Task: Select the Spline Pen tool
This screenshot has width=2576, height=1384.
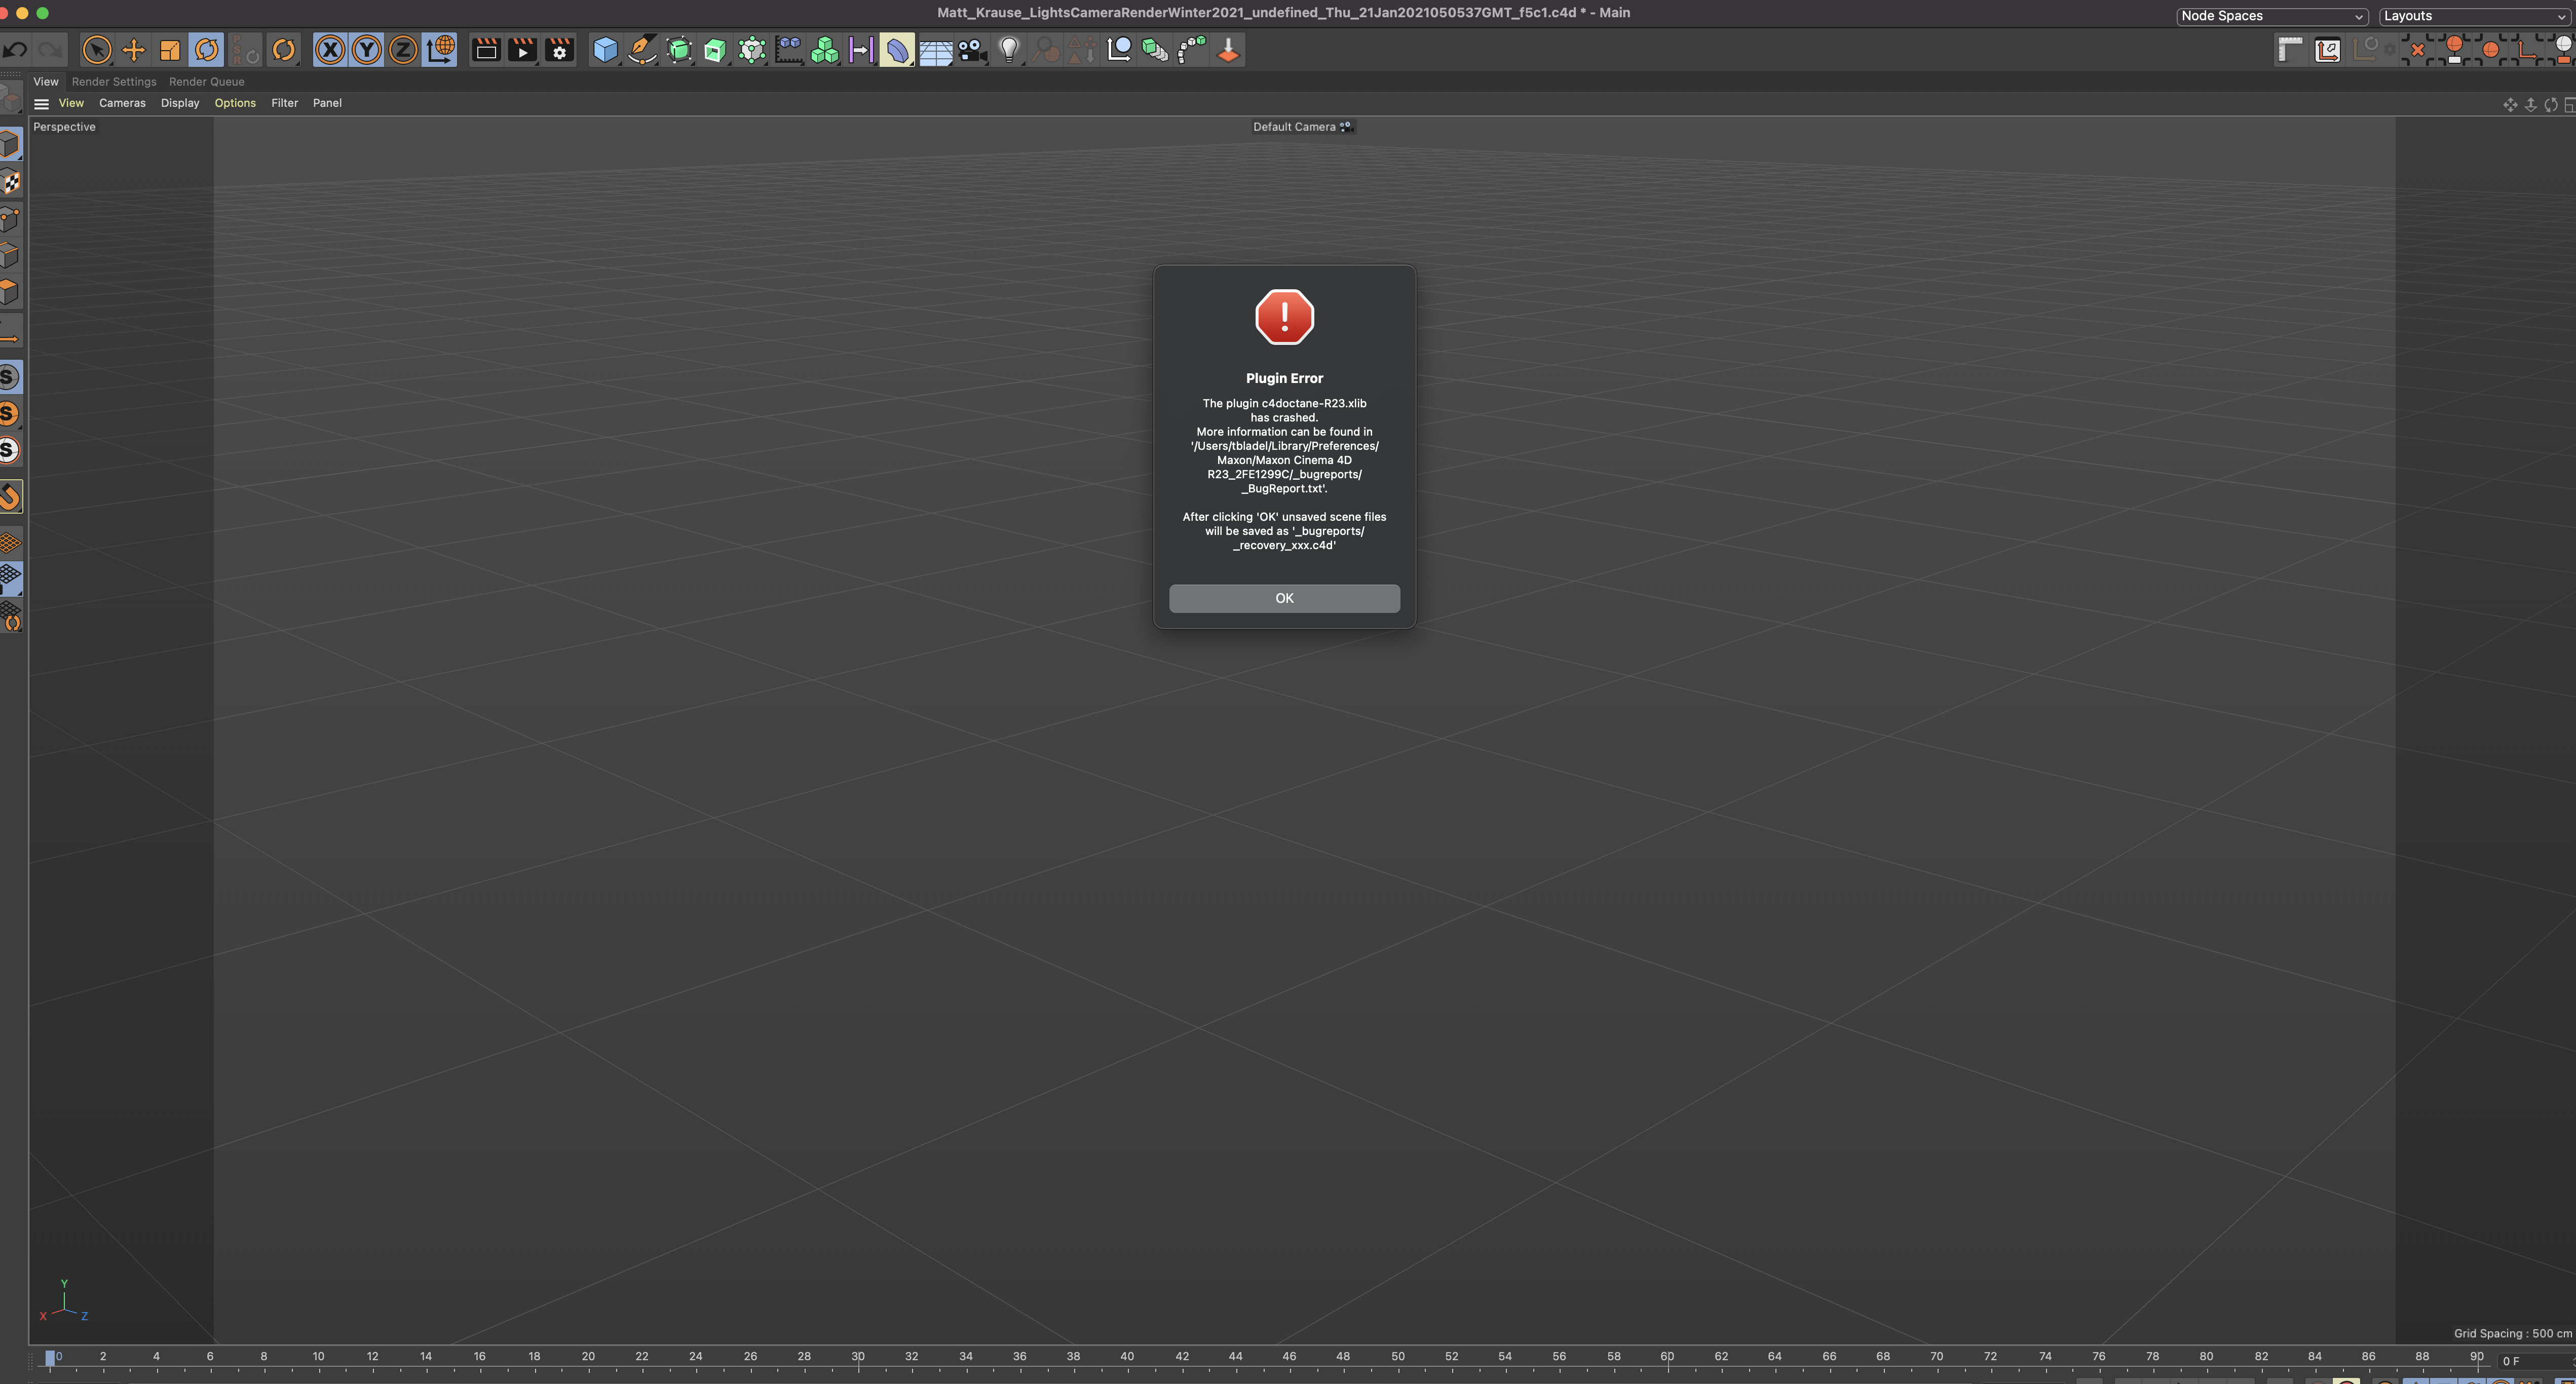Action: (x=642, y=50)
